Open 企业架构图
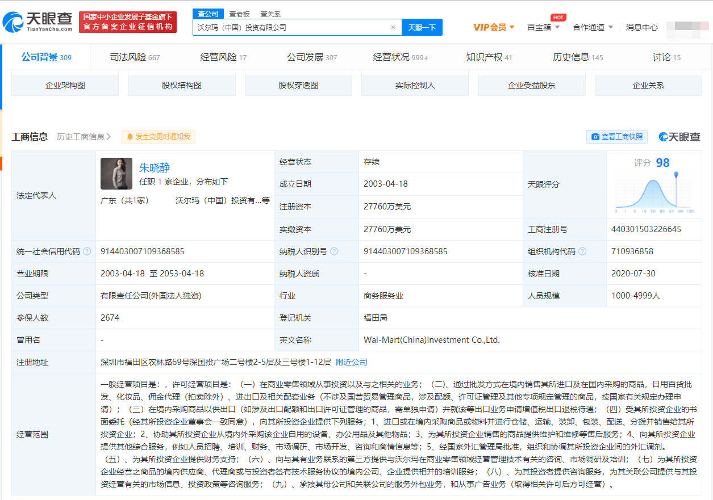713x500 pixels. pos(65,85)
